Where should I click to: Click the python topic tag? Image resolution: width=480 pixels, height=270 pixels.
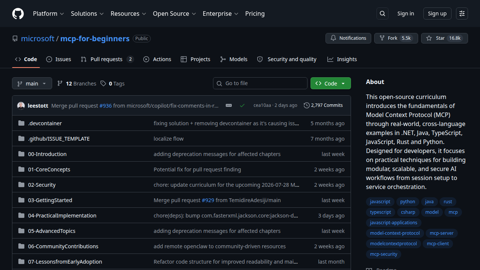(x=408, y=202)
